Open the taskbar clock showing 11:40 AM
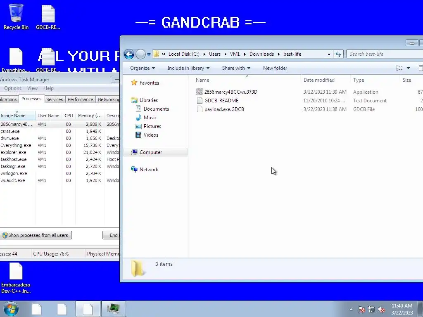This screenshot has width=423, height=317. pos(402,309)
